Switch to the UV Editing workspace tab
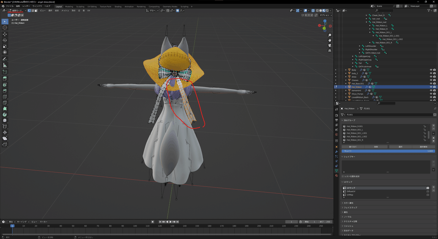 [92, 7]
